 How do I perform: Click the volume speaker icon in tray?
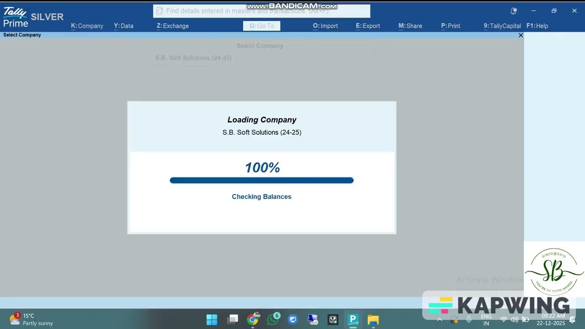[515, 319]
